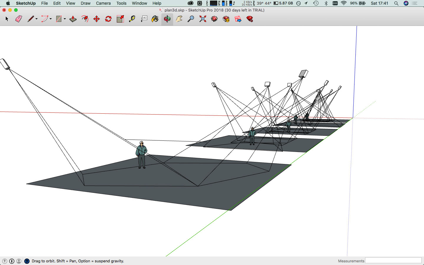The width and height of the screenshot is (424, 265).
Task: Click the active Orbit tool
Action: 167,19
